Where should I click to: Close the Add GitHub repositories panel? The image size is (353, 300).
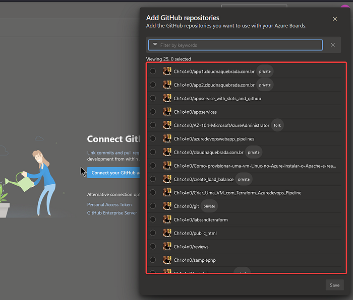point(335,19)
